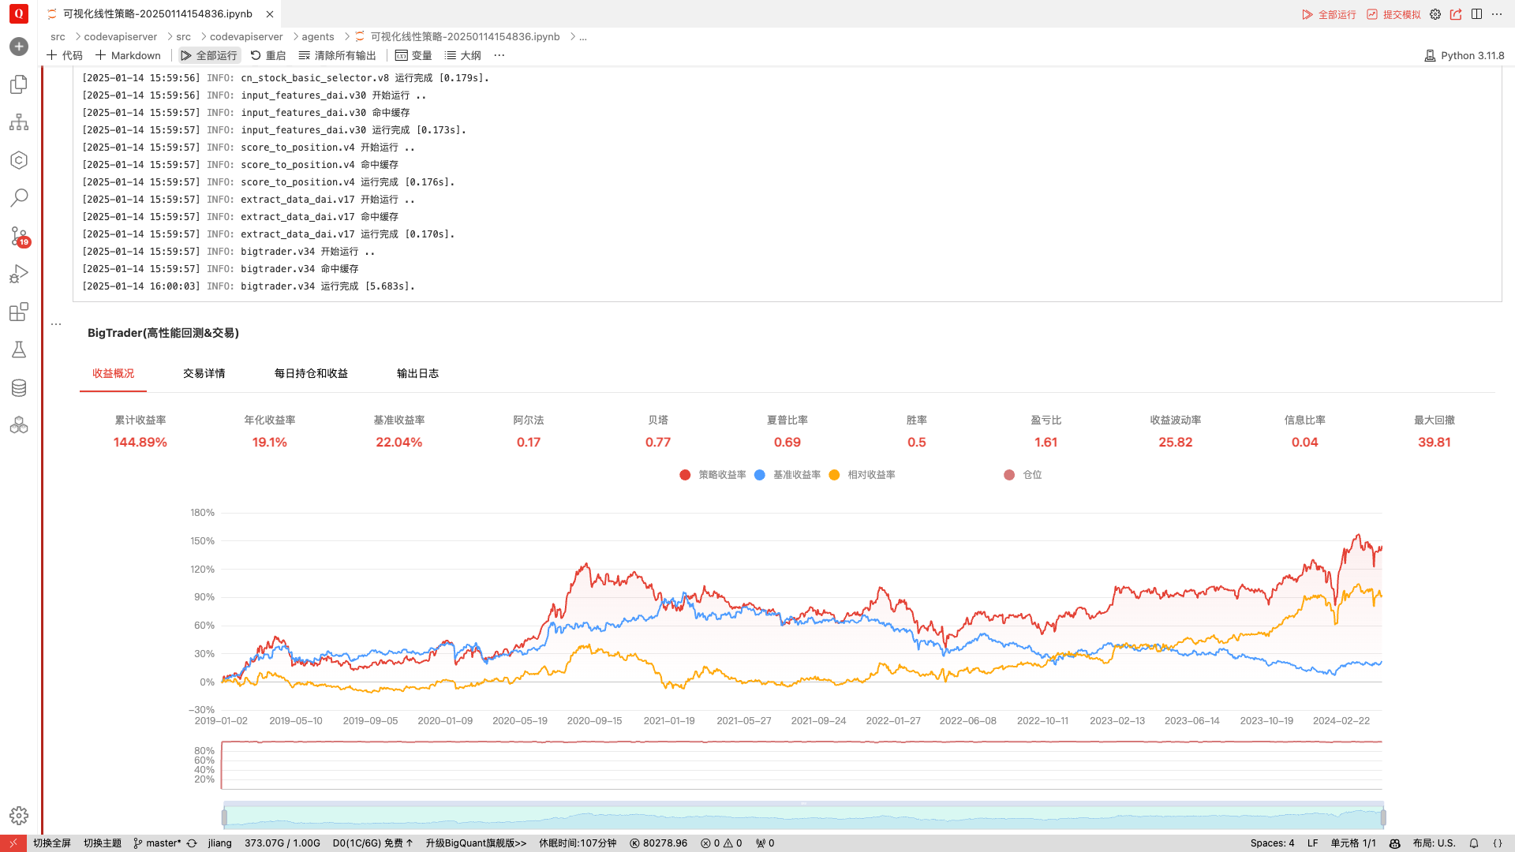Open the flask Testing icon
The image size is (1515, 852).
pyautogui.click(x=19, y=349)
